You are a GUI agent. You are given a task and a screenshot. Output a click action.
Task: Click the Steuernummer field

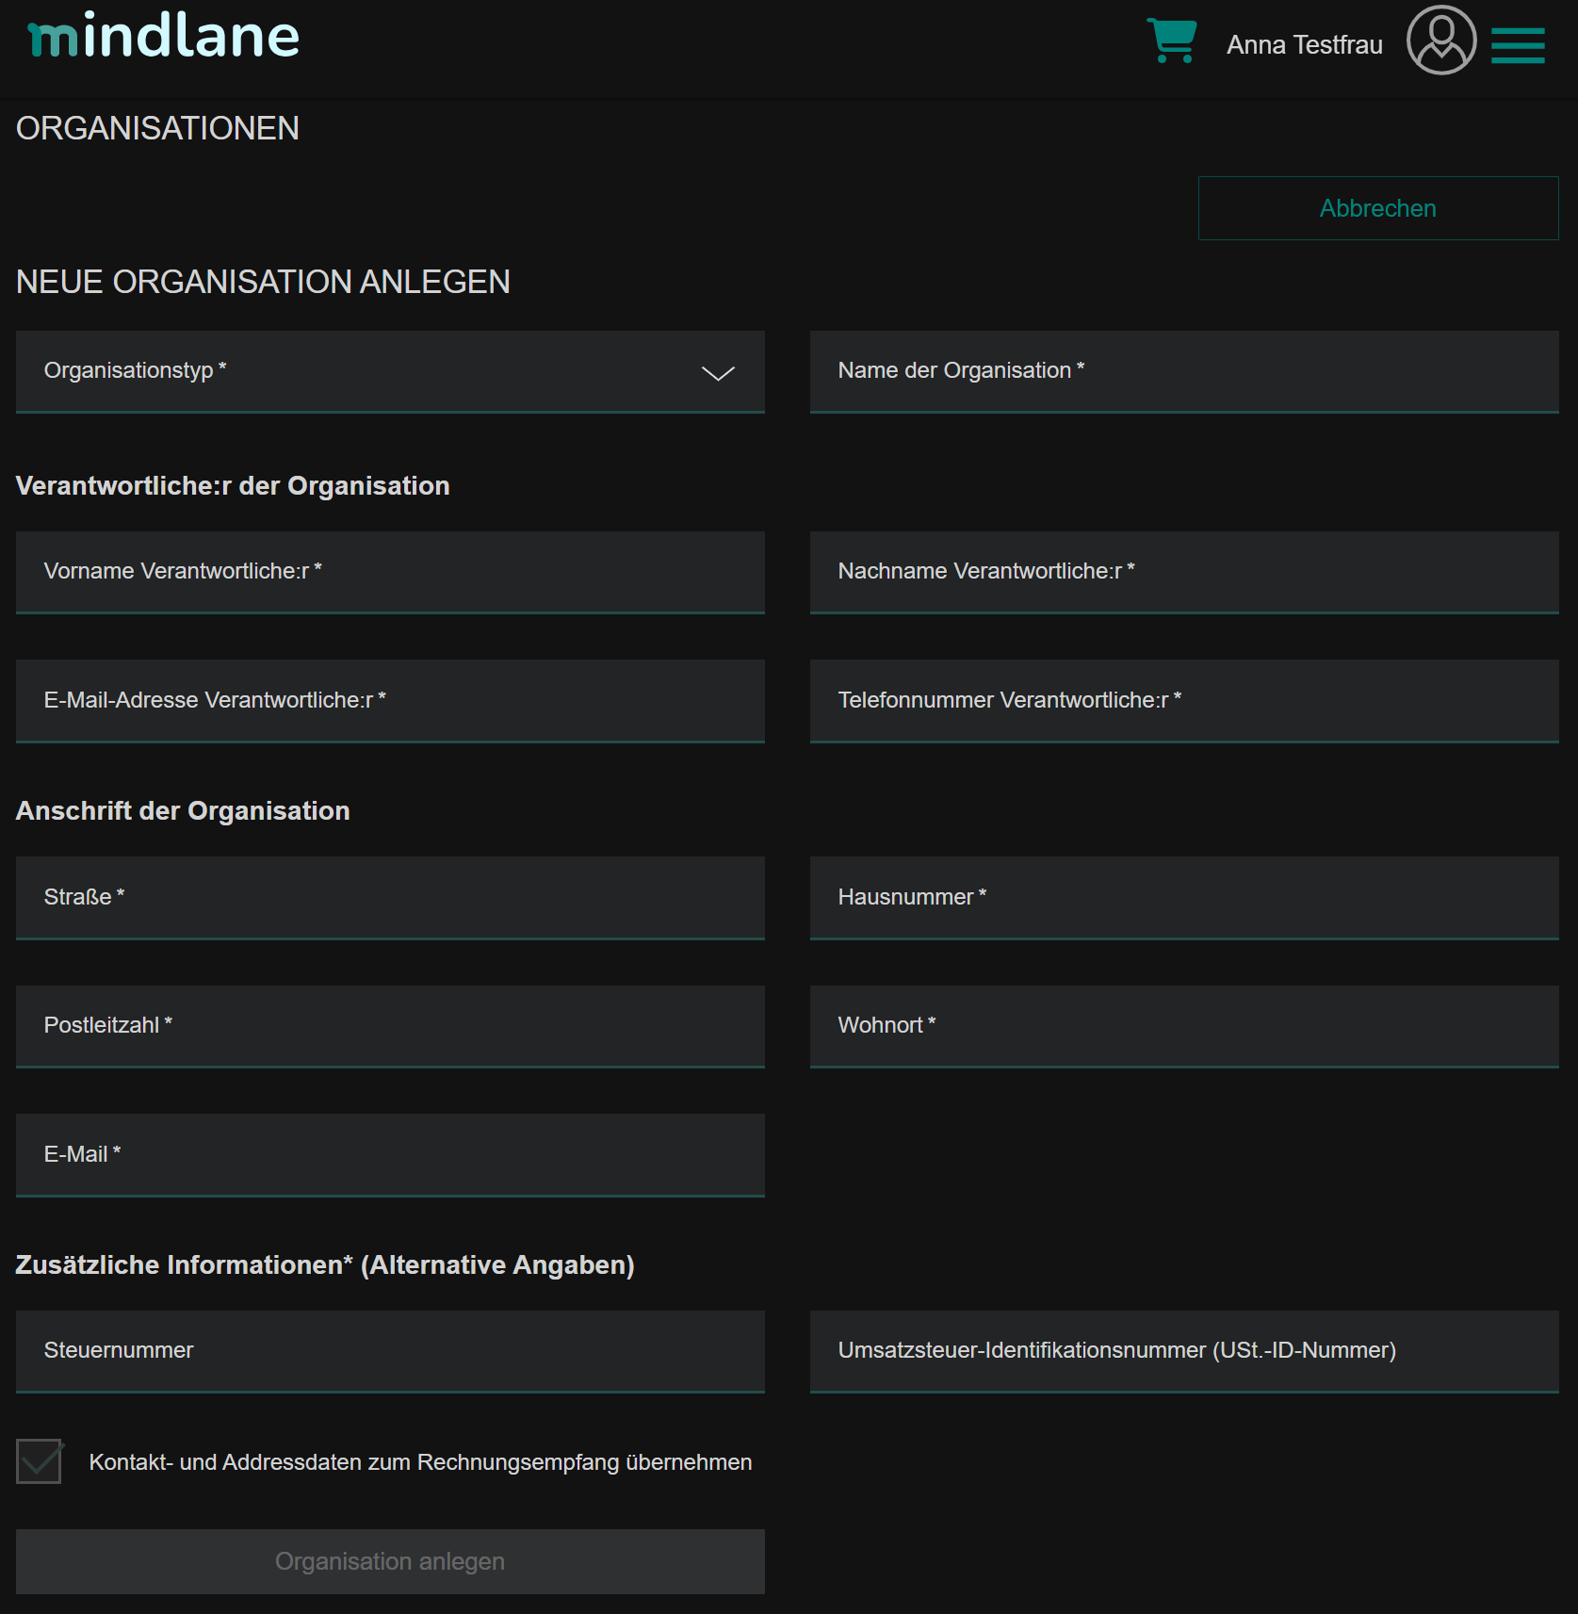click(x=390, y=1351)
